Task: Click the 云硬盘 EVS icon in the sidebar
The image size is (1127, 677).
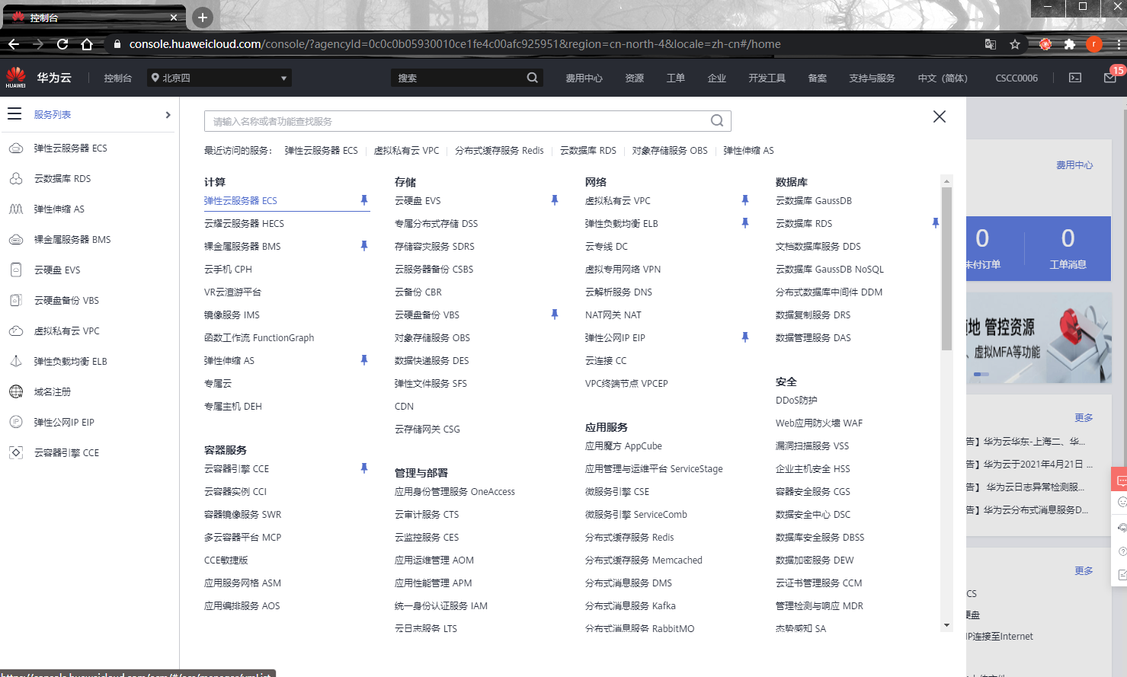Action: pos(16,270)
